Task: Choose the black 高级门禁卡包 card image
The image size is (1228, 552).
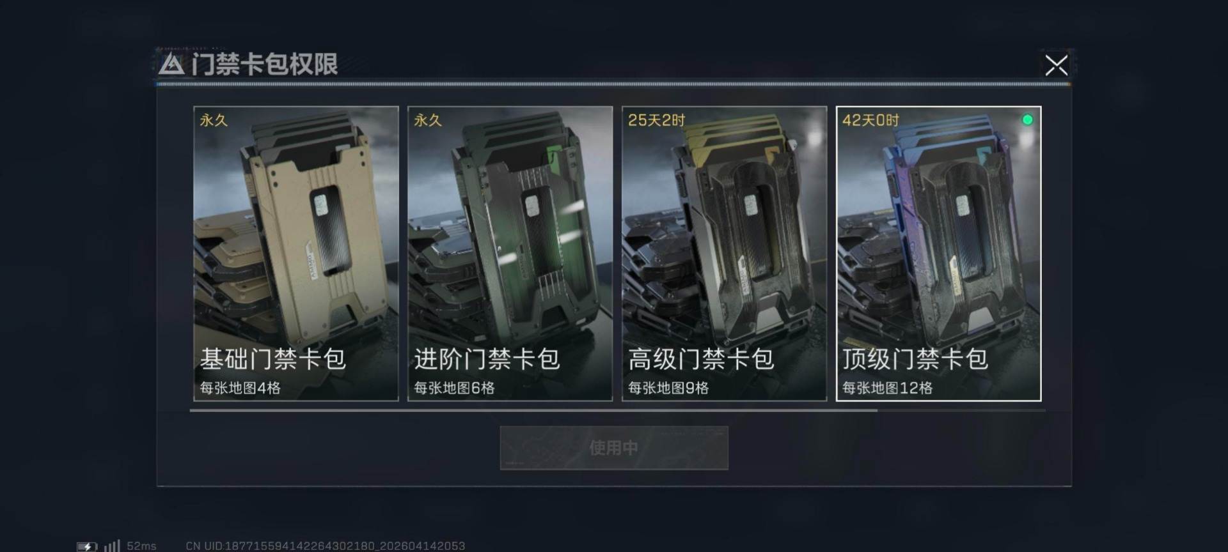Action: [725, 254]
